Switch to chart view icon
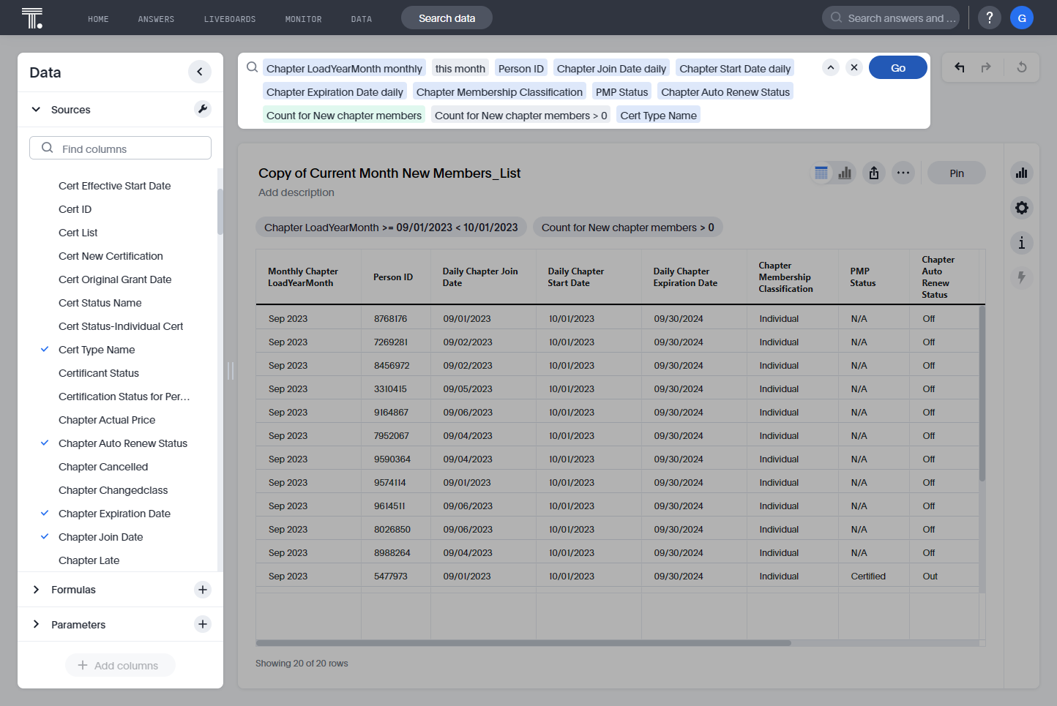The height and width of the screenshot is (706, 1057). 845,173
